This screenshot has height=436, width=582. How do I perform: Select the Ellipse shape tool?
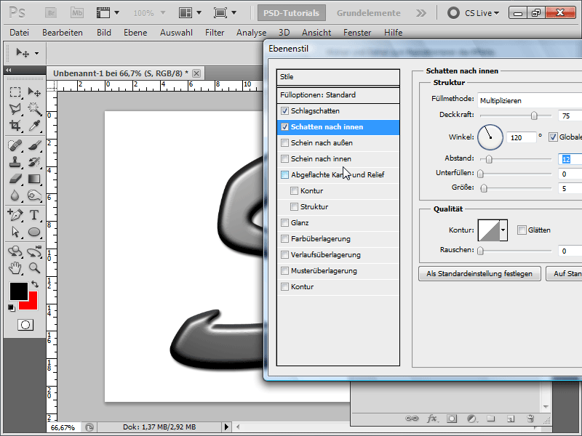coord(34,232)
